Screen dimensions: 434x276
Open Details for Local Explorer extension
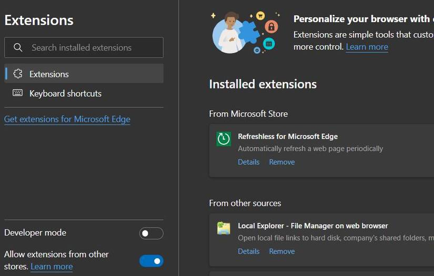tap(248, 251)
